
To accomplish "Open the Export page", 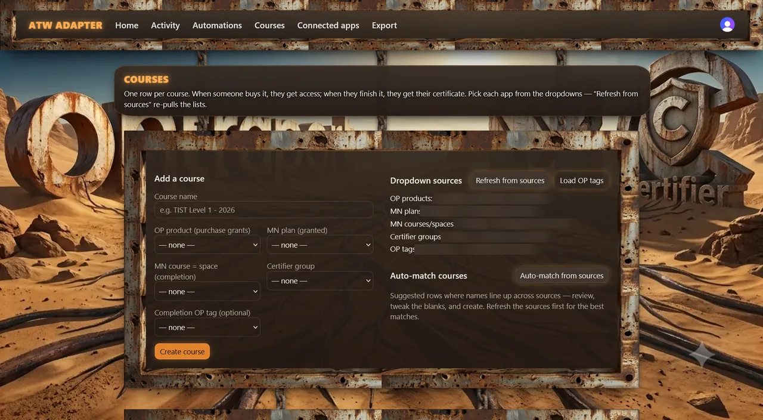I will click(x=384, y=25).
